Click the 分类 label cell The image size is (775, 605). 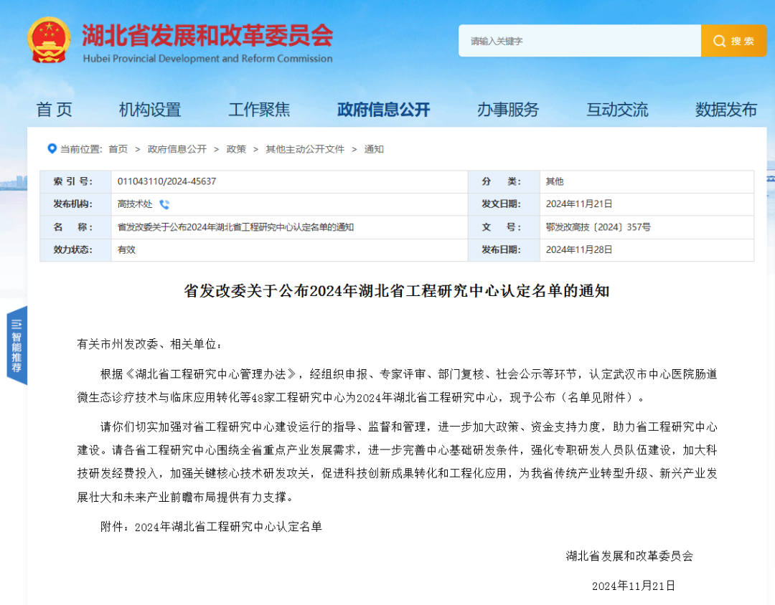tap(504, 181)
